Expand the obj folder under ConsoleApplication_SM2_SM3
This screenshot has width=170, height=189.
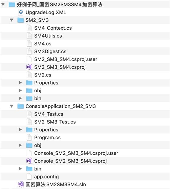click(x=20, y=145)
